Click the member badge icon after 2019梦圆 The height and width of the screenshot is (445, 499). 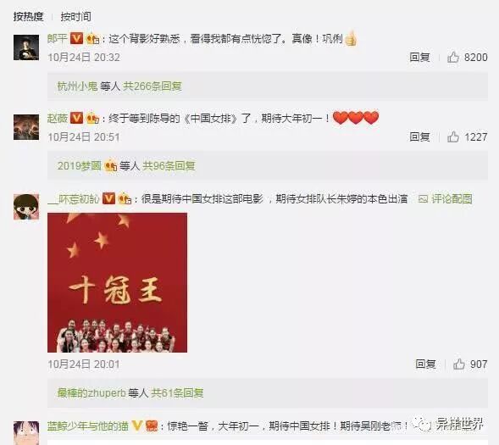coord(111,165)
